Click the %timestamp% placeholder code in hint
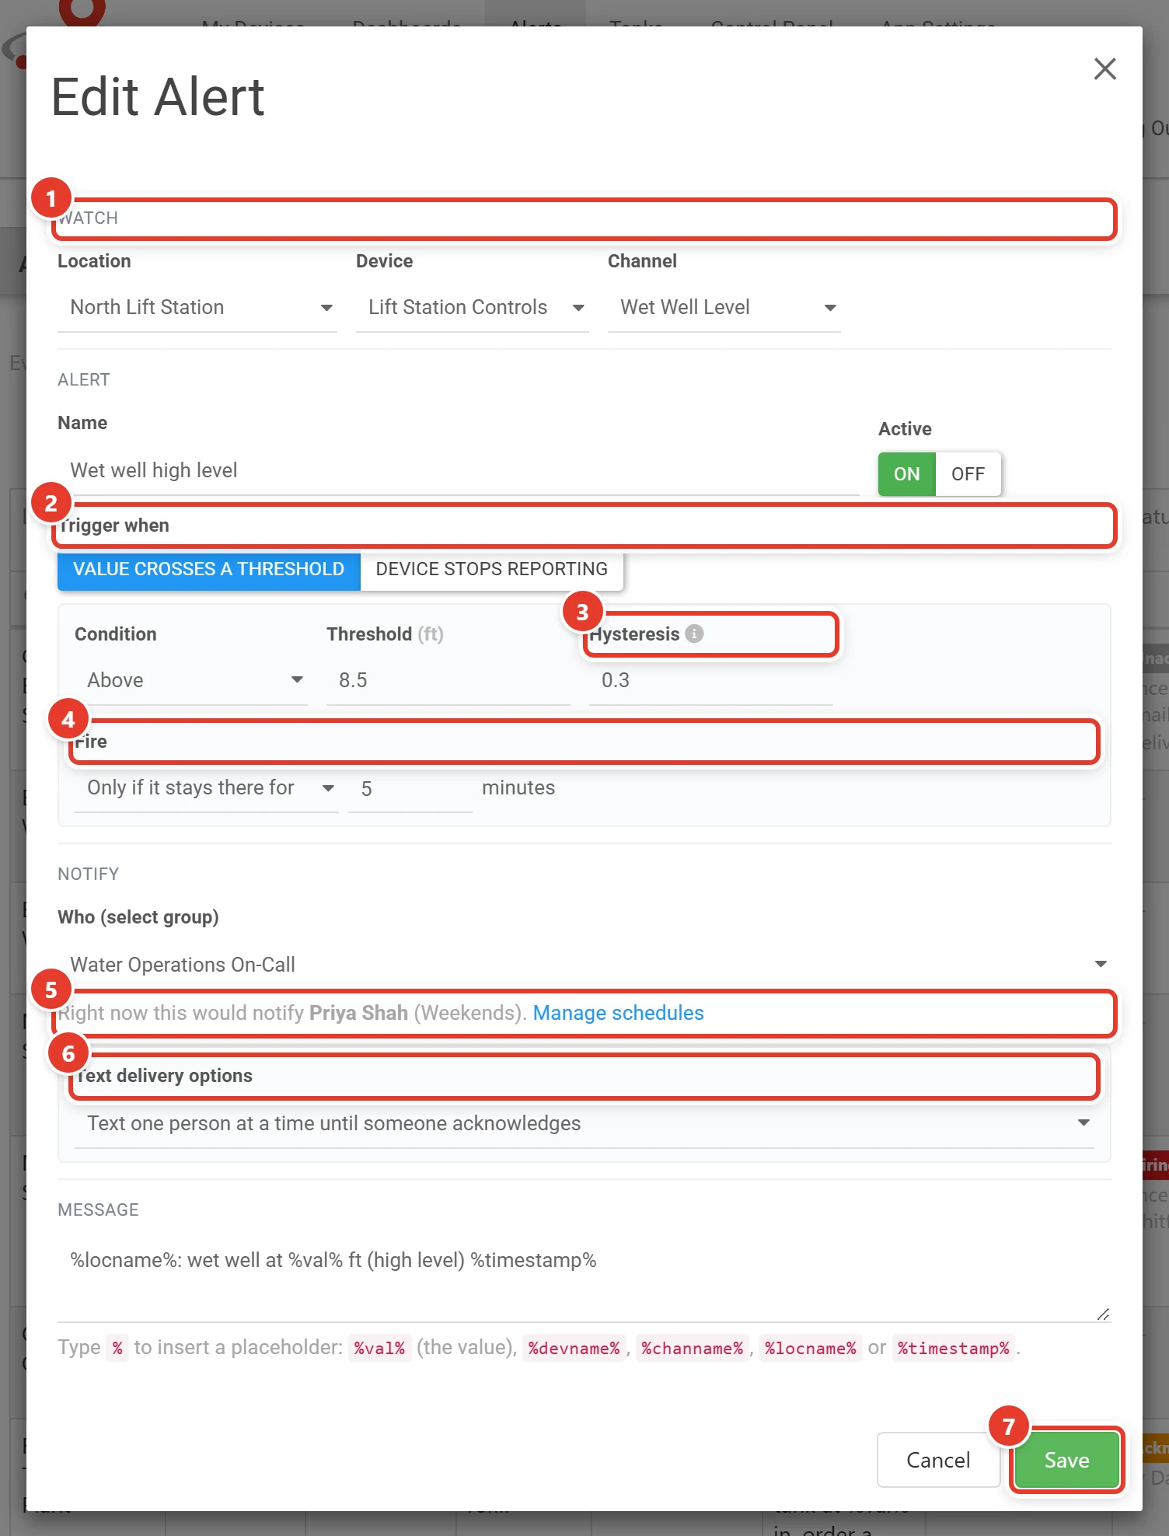The width and height of the screenshot is (1169, 1536). (x=954, y=1348)
